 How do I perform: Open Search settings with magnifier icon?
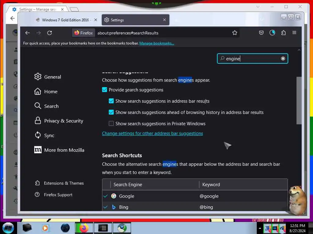point(38,106)
